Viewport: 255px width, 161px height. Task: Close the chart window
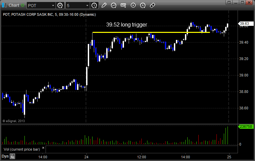point(249,2)
